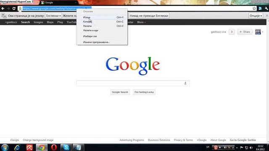Open Avira antivirus from the taskbar

[29, 147]
